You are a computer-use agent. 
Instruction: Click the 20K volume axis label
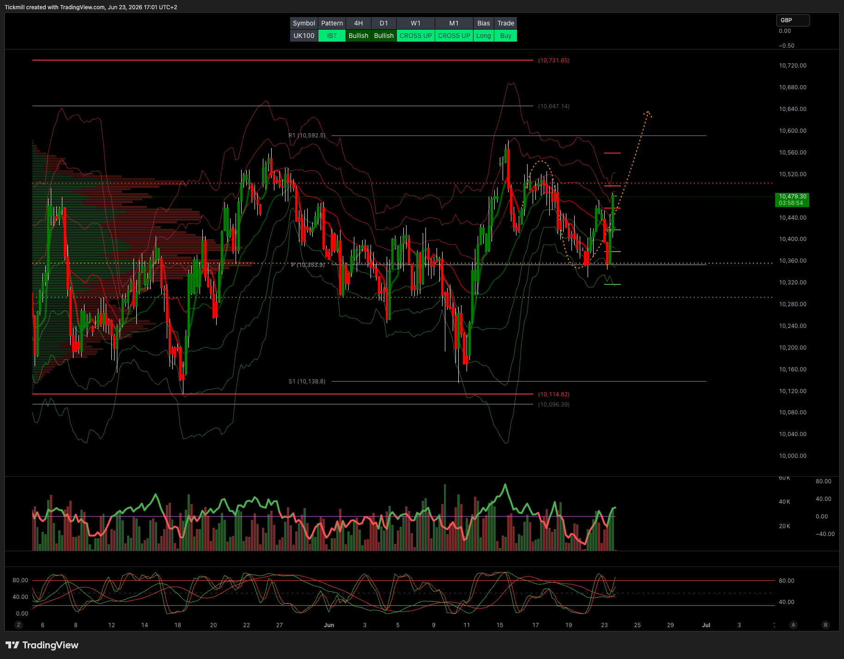tap(784, 526)
